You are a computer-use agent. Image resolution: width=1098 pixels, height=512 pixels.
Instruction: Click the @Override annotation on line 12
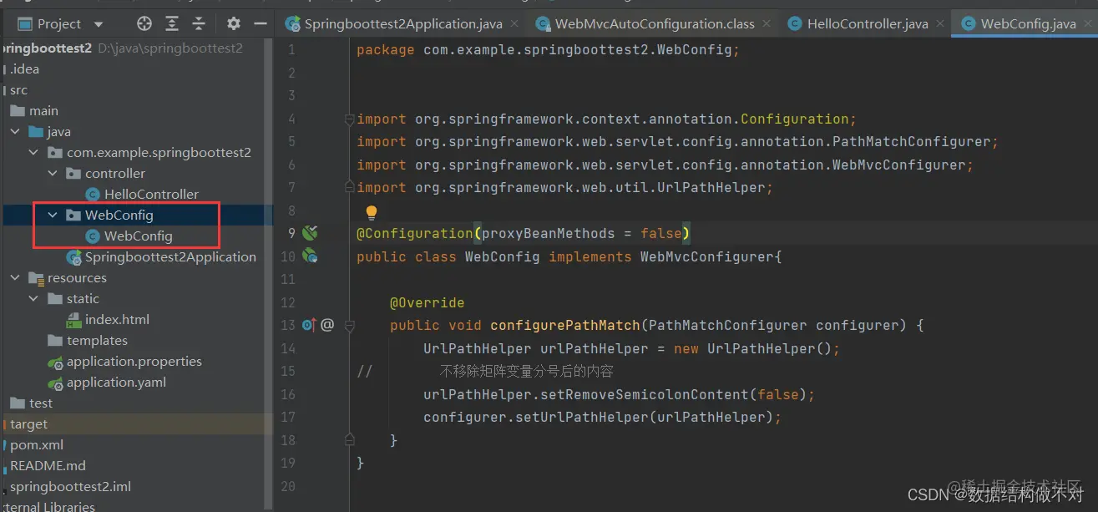(428, 302)
